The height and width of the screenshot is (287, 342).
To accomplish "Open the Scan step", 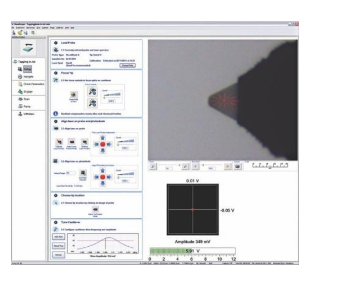I will [26, 100].
